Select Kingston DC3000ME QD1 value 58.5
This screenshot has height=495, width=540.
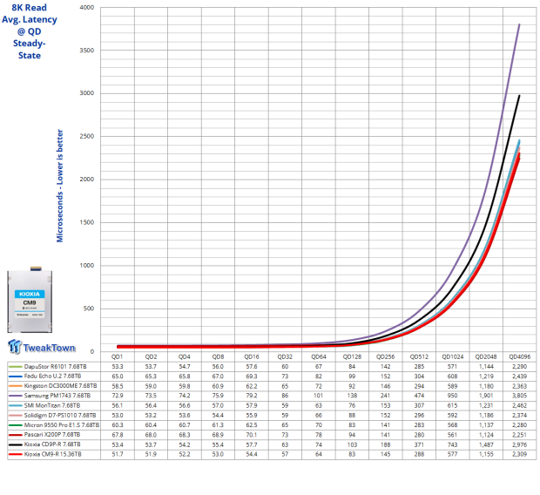point(118,386)
